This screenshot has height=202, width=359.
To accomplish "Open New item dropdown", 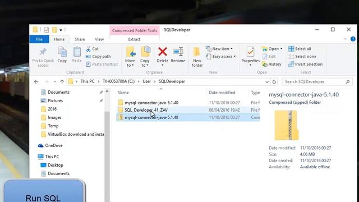I will click(219, 49).
